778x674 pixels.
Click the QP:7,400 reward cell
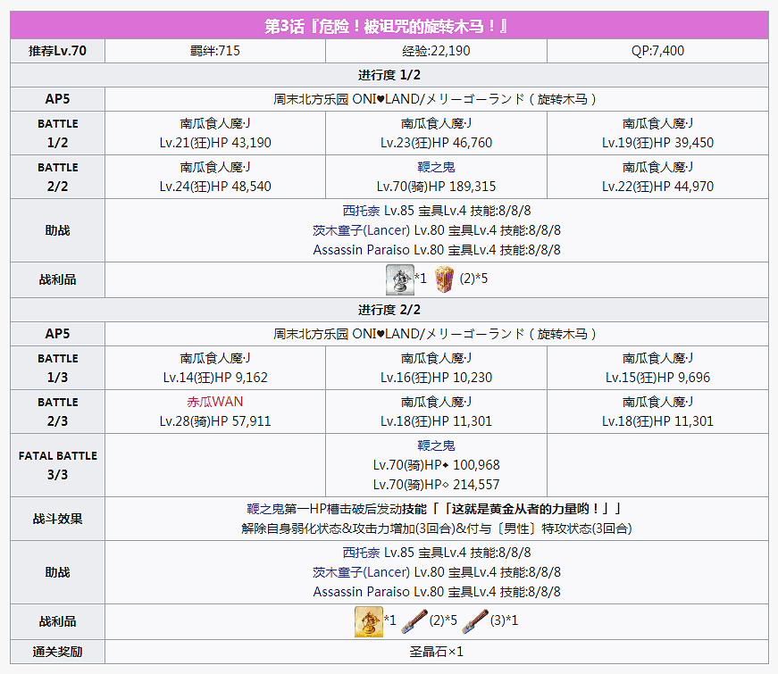click(x=657, y=51)
